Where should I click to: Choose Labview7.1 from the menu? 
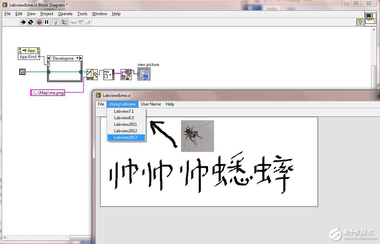[126, 111]
